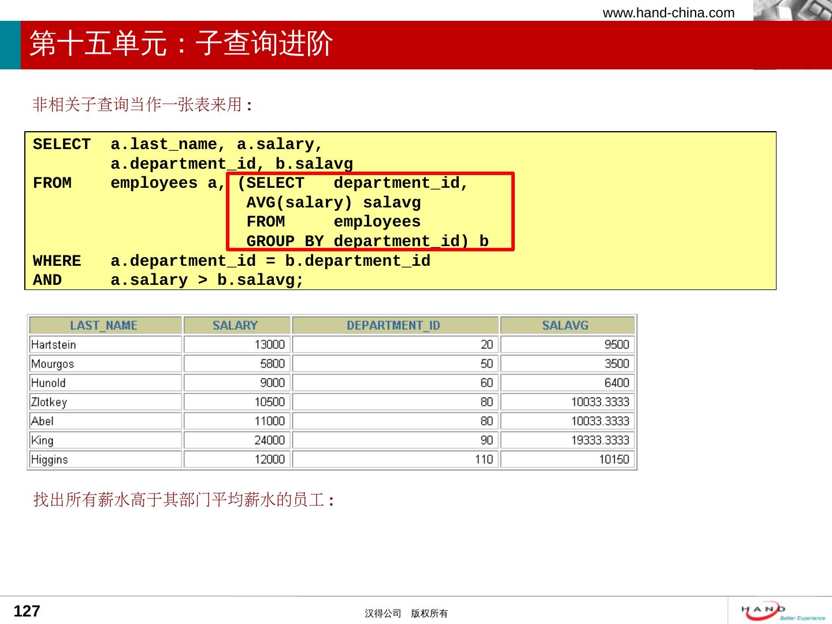
Task: Select the King name cell
Action: [x=105, y=440]
